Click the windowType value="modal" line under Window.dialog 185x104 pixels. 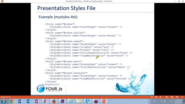pyautogui.click(x=85, y=36)
